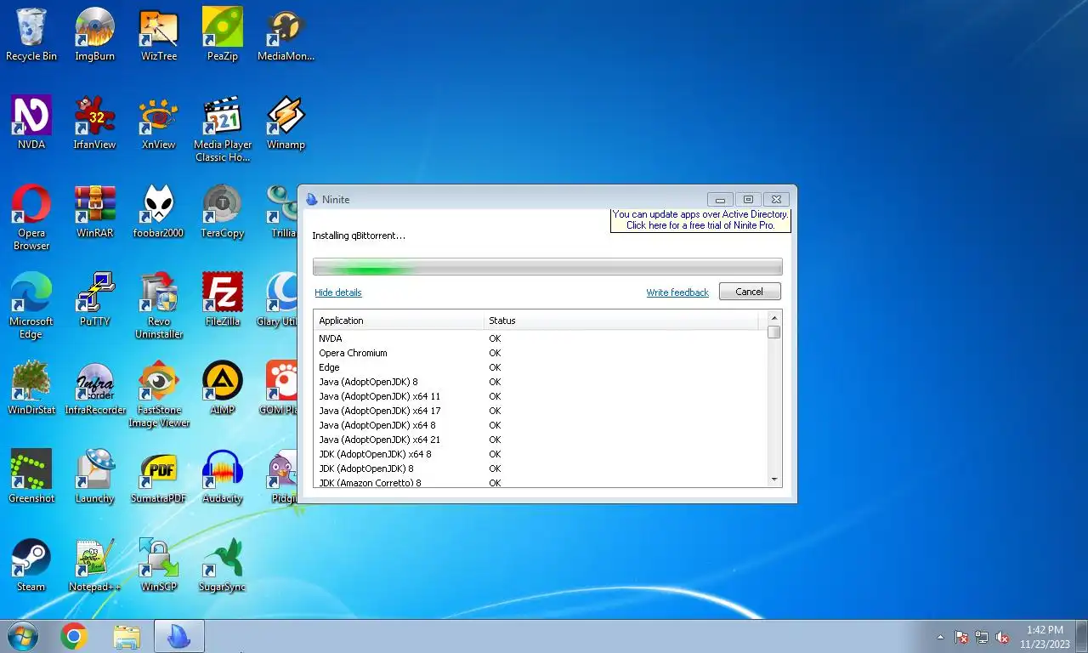Open Windows Explorer from the taskbar
The width and height of the screenshot is (1088, 653).
point(127,636)
